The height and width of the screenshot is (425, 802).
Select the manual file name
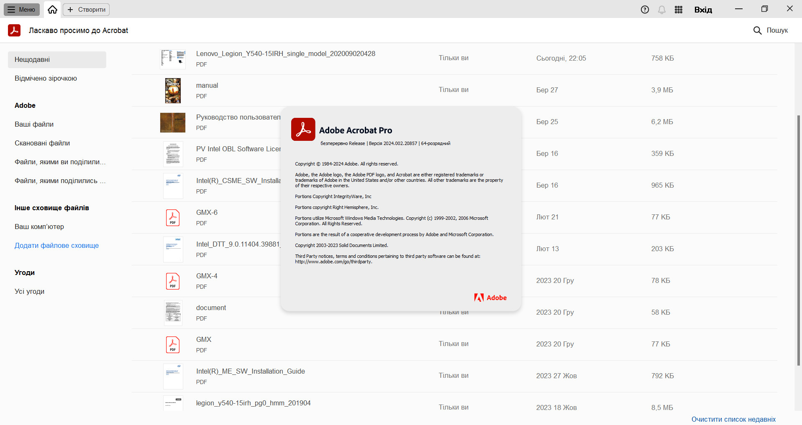pyautogui.click(x=207, y=86)
